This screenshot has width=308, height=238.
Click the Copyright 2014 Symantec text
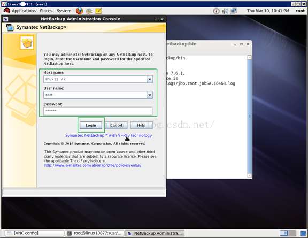pyautogui.click(x=95, y=144)
